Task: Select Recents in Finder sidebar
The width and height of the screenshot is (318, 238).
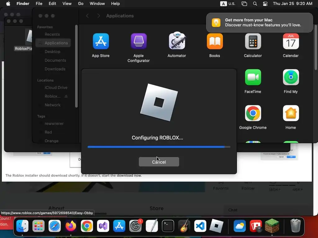Action: coord(52,34)
